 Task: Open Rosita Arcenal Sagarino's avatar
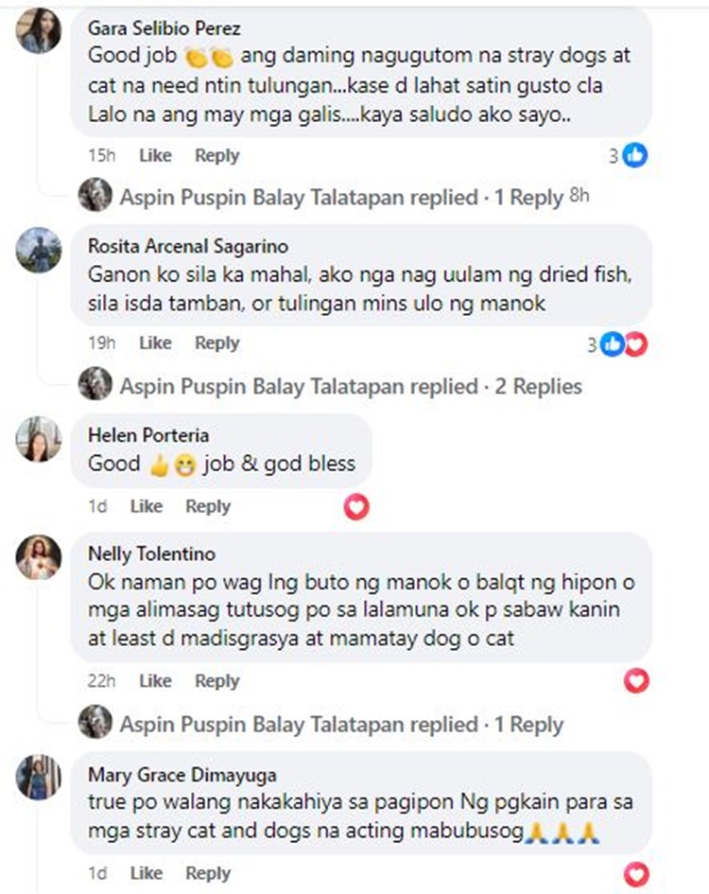tap(39, 250)
